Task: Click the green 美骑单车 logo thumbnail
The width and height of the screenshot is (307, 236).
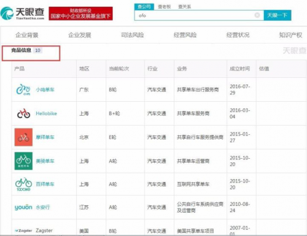Action: (x=23, y=161)
